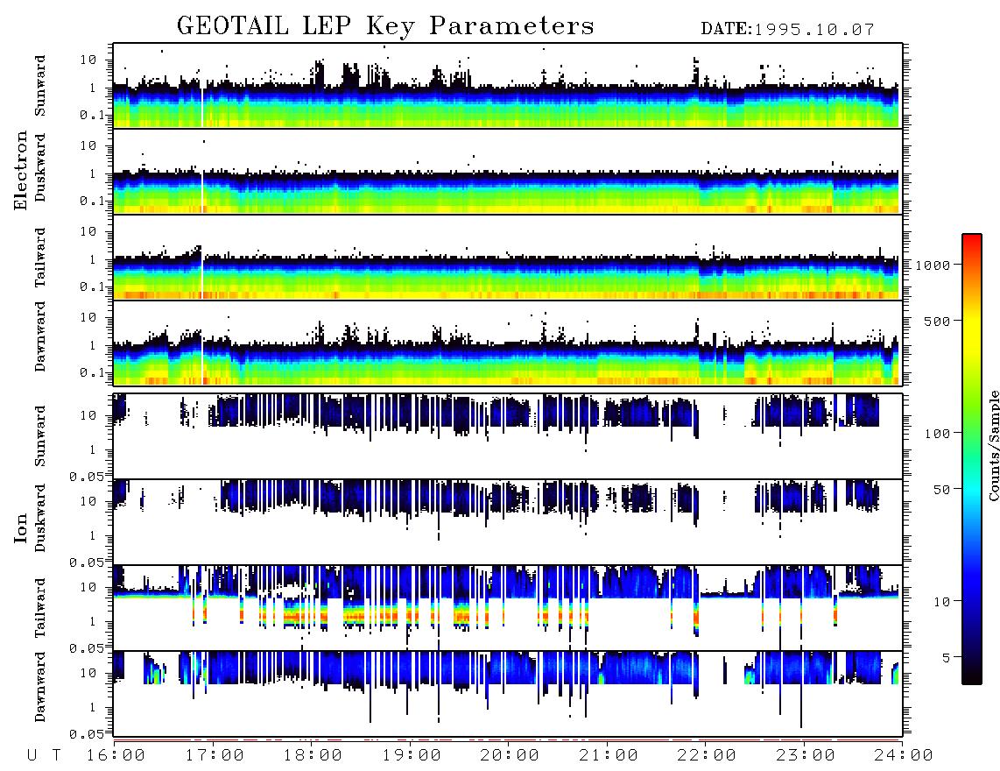Click the Electron 'Duskward' panel label
Image resolution: width=1000 pixels, height=771 pixels.
(40, 167)
